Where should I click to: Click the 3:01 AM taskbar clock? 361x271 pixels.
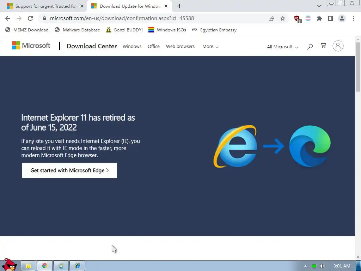[342, 266]
